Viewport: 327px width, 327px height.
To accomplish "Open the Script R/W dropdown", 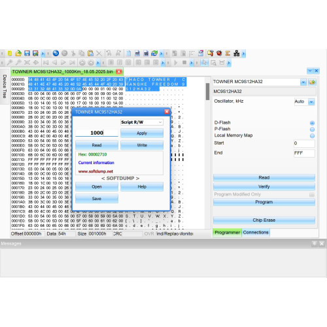I will [x=141, y=122].
